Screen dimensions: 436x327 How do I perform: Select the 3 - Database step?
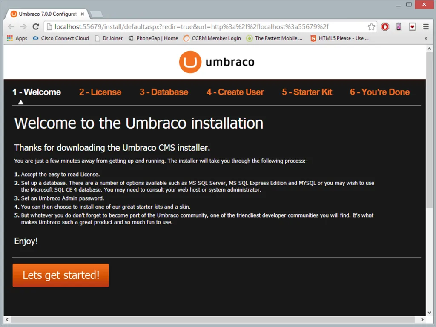[x=163, y=92]
